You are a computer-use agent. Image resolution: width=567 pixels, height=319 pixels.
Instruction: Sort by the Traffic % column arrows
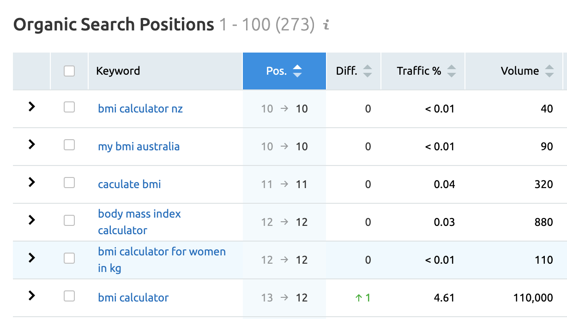tap(451, 71)
